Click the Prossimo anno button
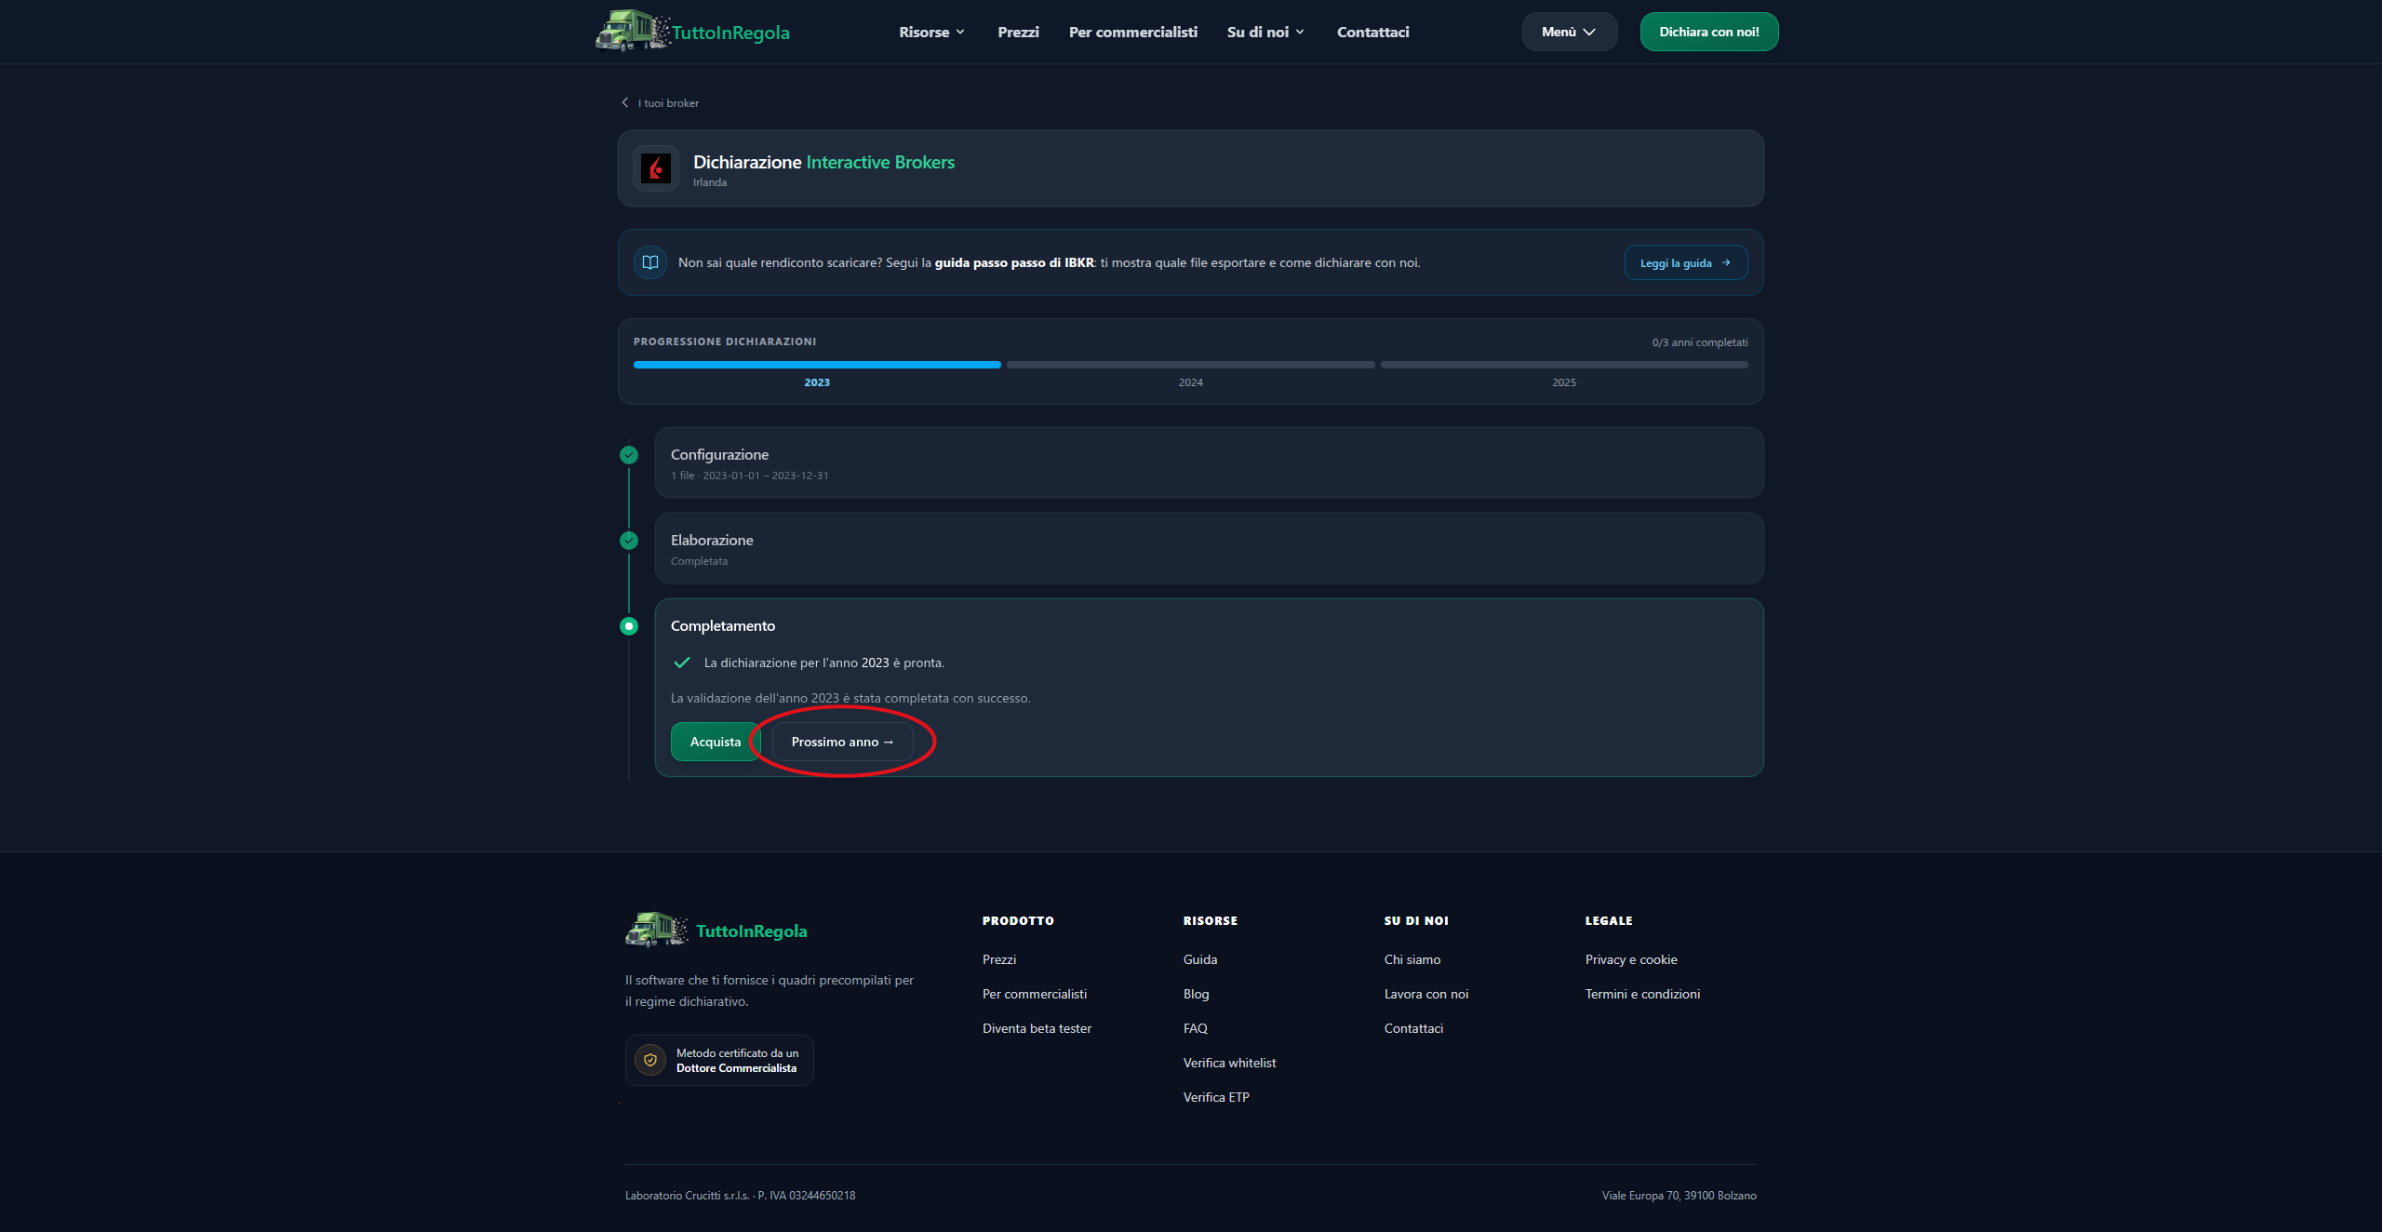The image size is (2382, 1232). point(842,742)
